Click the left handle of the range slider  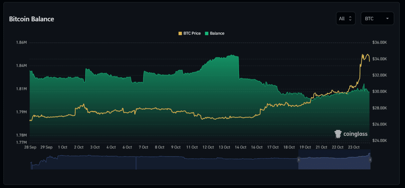(x=298, y=160)
